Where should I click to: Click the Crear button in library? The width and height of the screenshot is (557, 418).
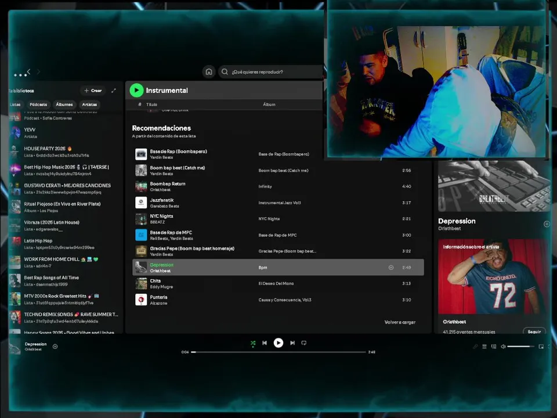coord(93,91)
